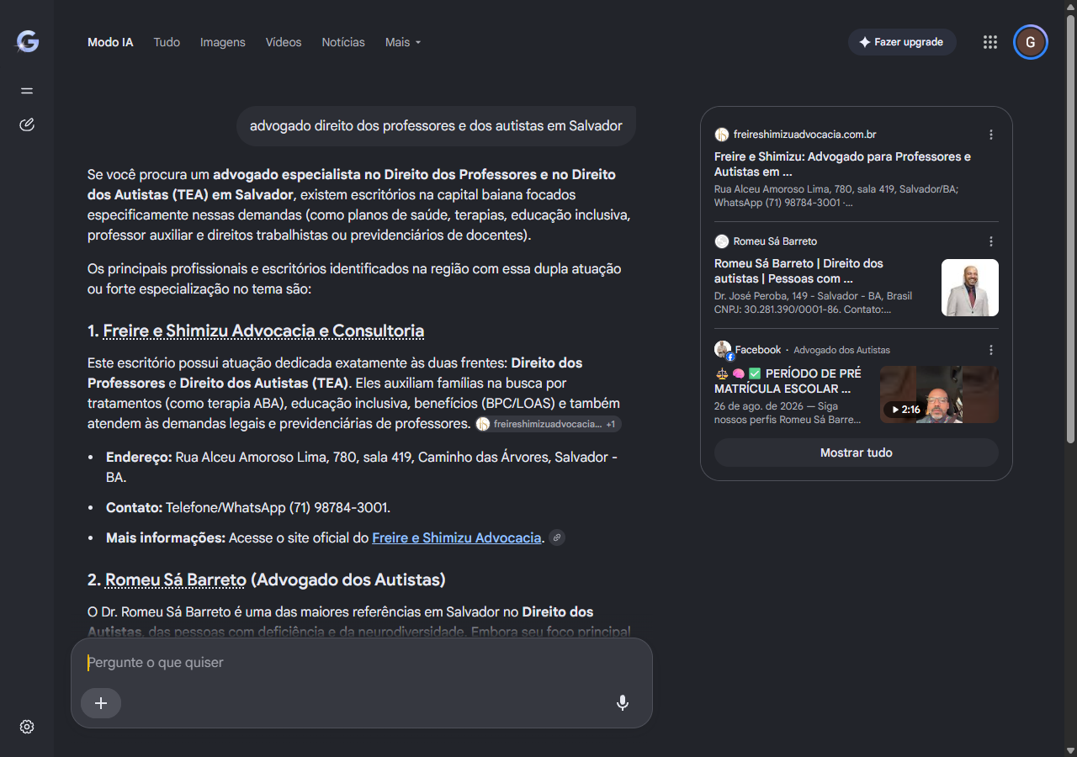Switch to the Imagens tab
Viewport: 1077px width, 757px height.
point(223,42)
